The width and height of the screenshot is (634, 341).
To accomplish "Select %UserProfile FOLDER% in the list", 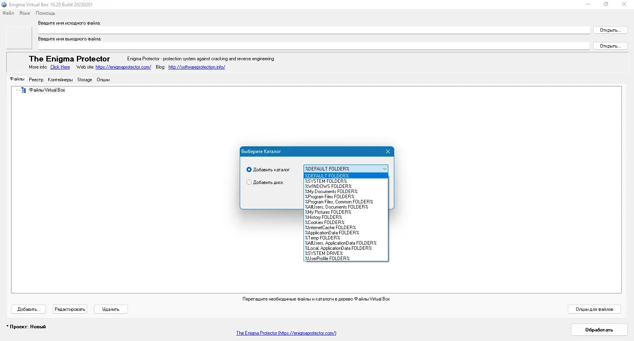I will coord(346,259).
